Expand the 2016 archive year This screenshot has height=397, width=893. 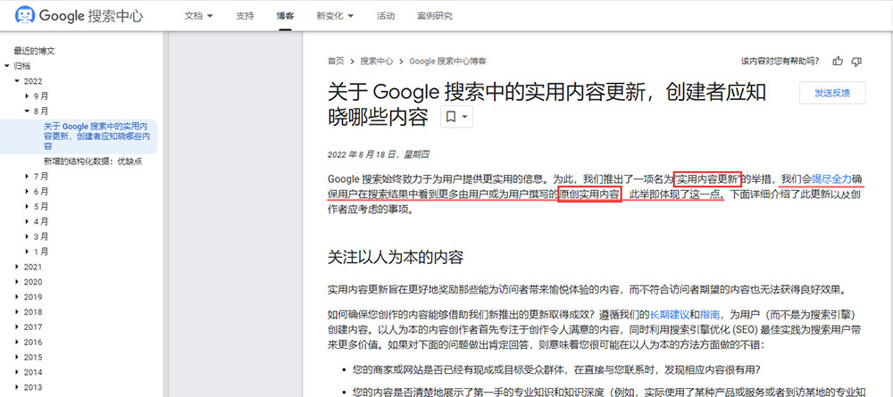pyautogui.click(x=17, y=342)
